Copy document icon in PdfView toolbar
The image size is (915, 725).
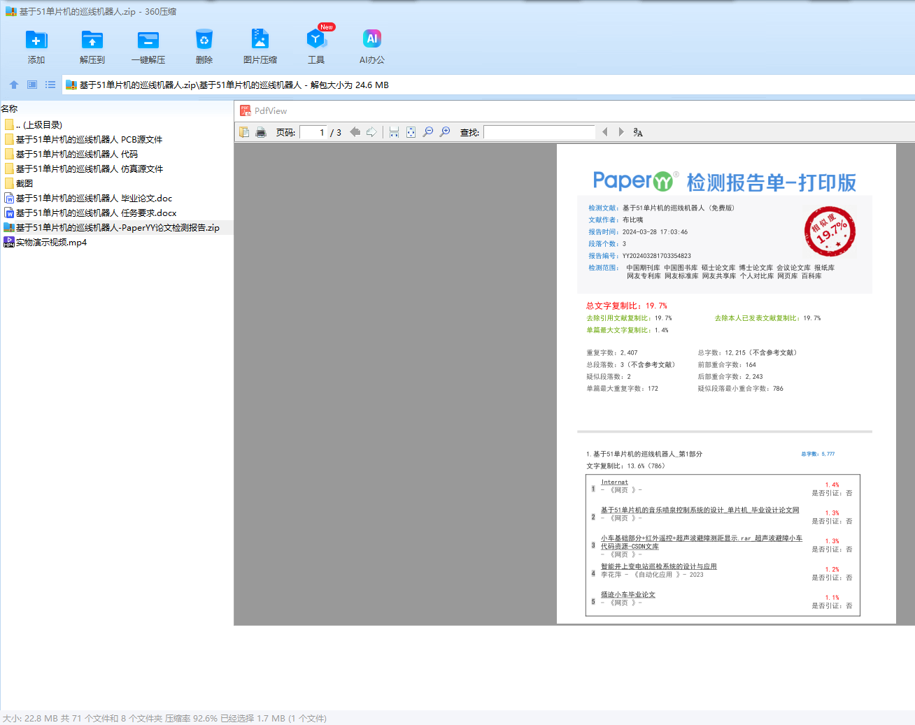(x=244, y=132)
